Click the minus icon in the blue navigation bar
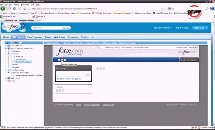 pos(59,60)
